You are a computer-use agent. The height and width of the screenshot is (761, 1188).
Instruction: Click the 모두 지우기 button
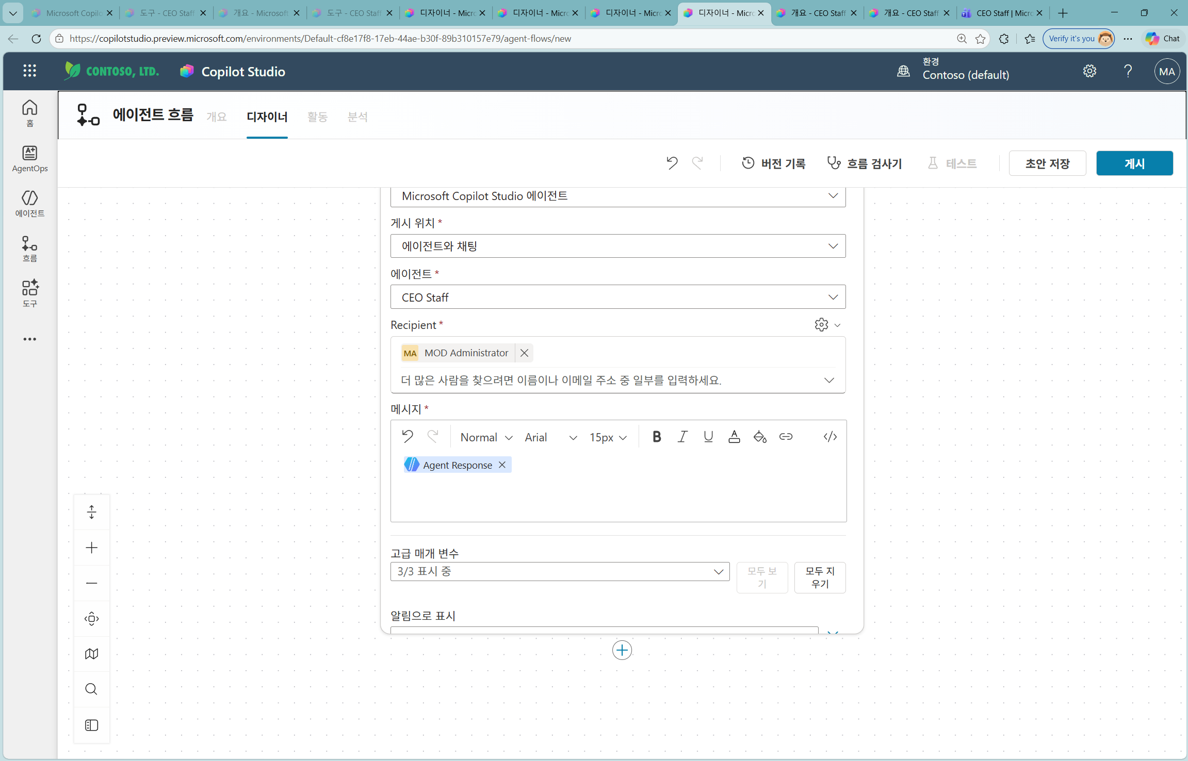click(x=820, y=577)
